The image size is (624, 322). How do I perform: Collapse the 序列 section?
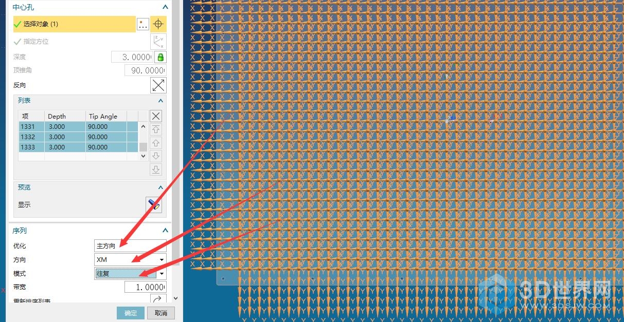pyautogui.click(x=165, y=231)
